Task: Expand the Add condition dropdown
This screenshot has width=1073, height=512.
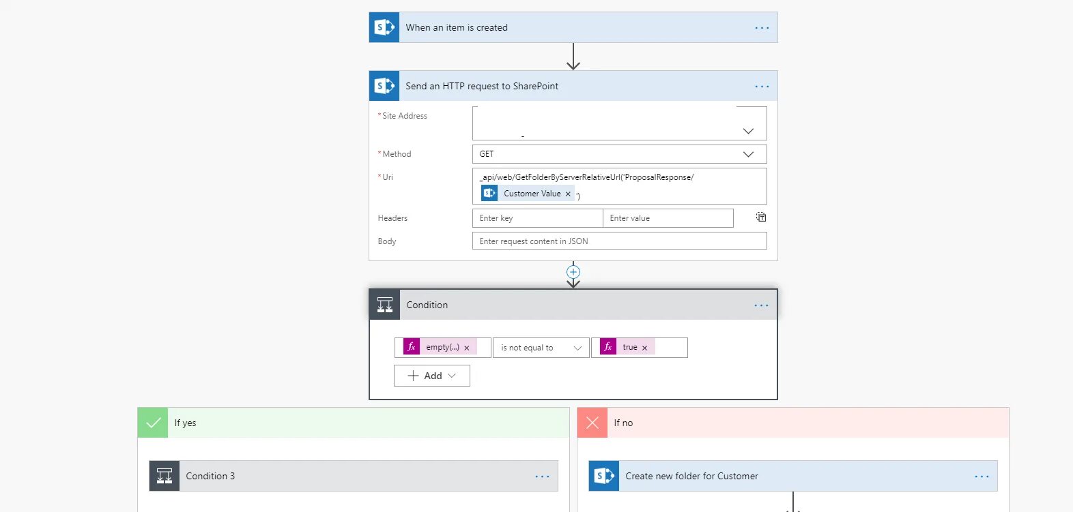Action: tap(432, 376)
